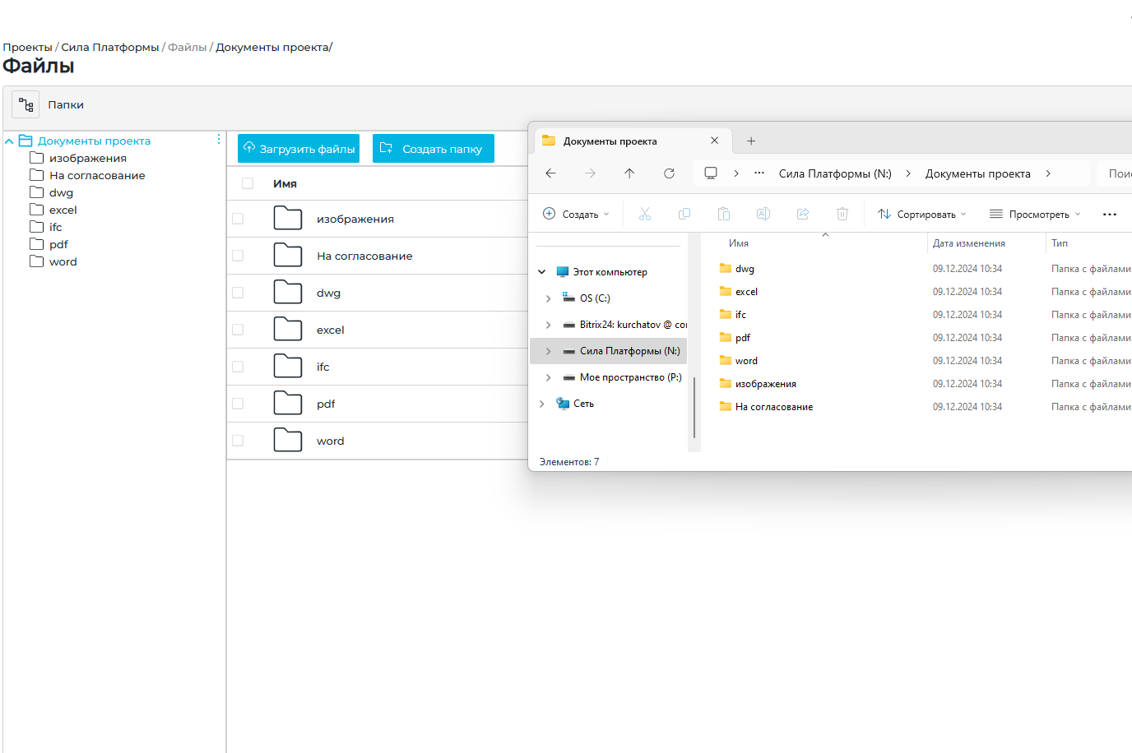Collapse the Документы проекта tree node
Image resolution: width=1132 pixels, height=753 pixels.
(x=9, y=141)
